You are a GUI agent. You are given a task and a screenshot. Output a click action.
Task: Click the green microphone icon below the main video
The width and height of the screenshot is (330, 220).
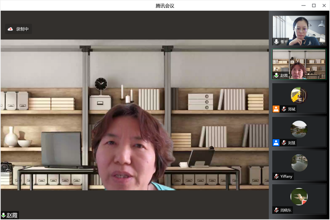[x=3, y=215]
